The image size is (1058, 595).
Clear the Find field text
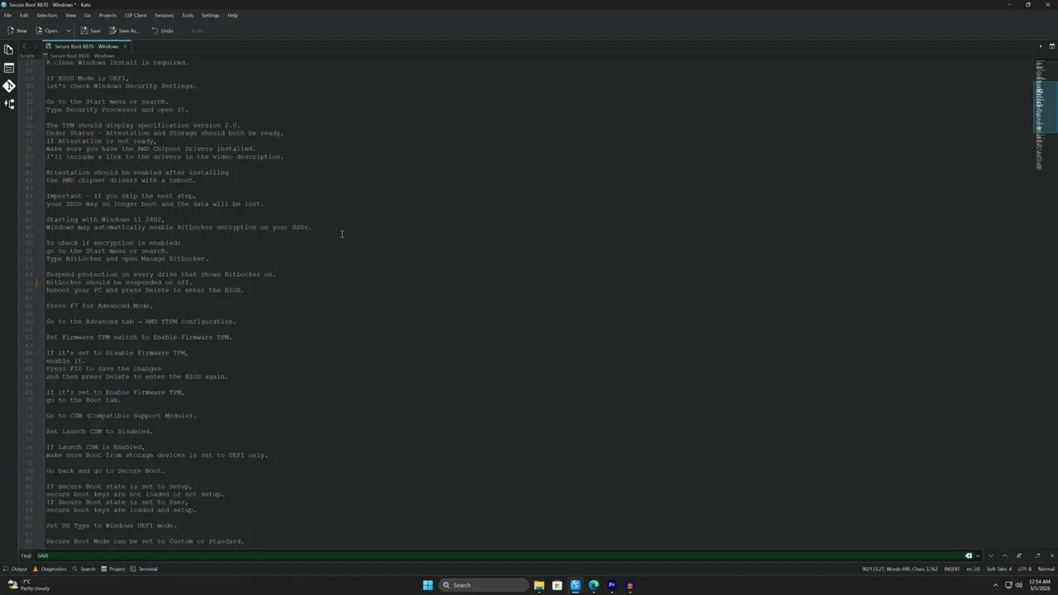point(969,555)
